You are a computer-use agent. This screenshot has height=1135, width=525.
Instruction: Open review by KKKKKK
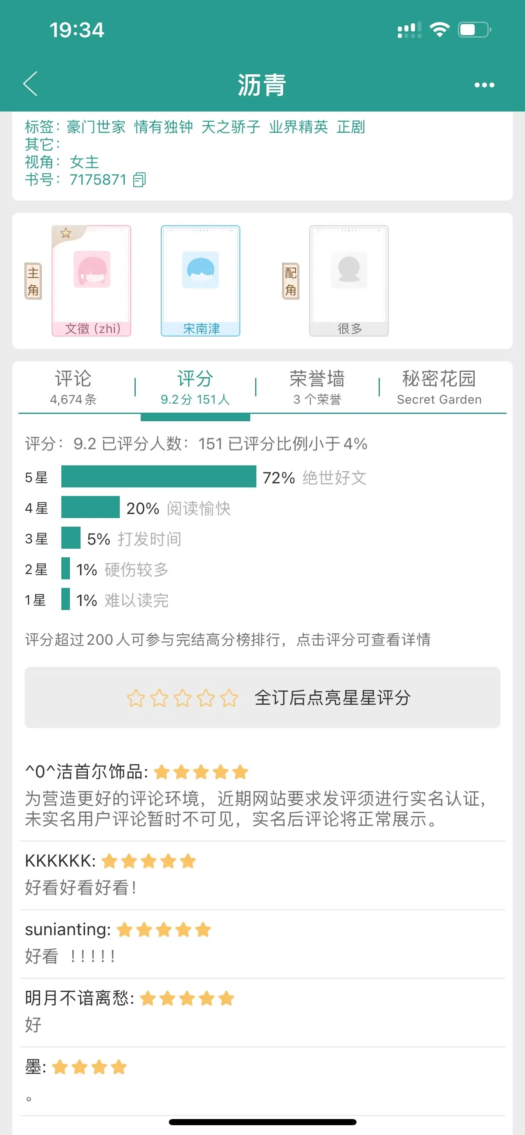[x=262, y=875]
